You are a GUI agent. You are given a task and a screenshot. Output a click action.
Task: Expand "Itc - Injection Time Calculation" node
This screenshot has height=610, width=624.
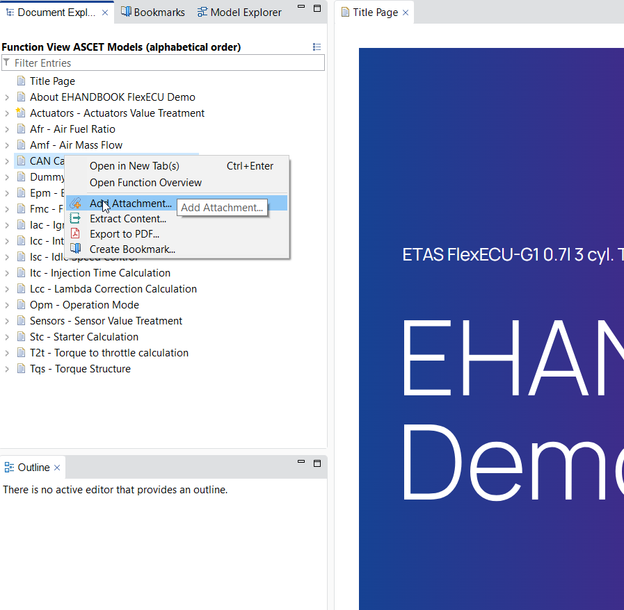tap(6, 272)
